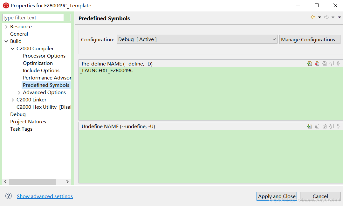Collapse the C2000 Compiler node
Image resolution: width=343 pixels, height=206 pixels.
click(x=13, y=49)
